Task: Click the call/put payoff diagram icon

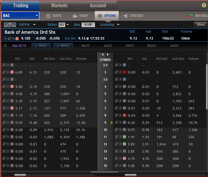Action: coord(10,25)
